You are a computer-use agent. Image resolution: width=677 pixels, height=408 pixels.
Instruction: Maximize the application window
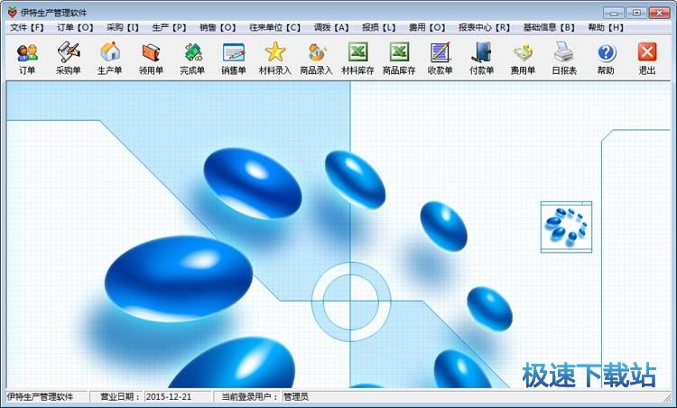pos(636,13)
